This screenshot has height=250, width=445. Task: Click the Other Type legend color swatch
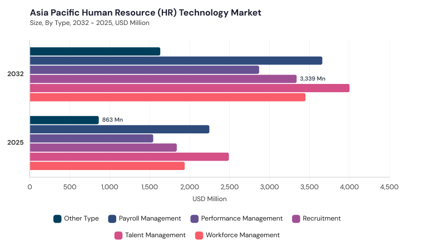coord(57,219)
